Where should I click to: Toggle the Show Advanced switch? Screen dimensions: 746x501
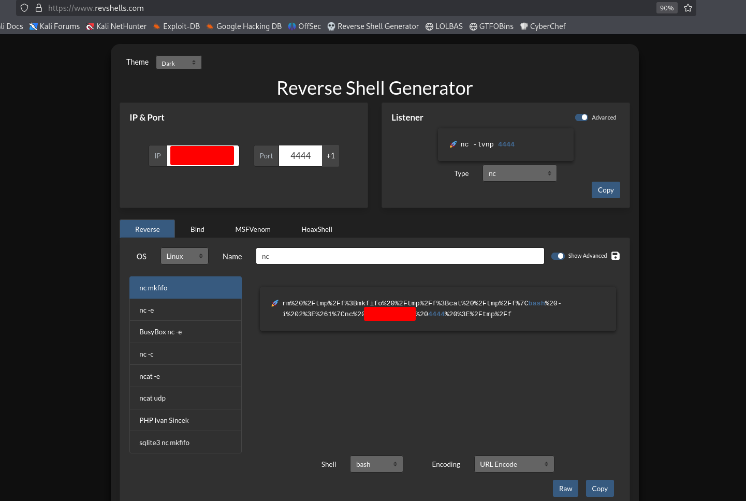[558, 256]
